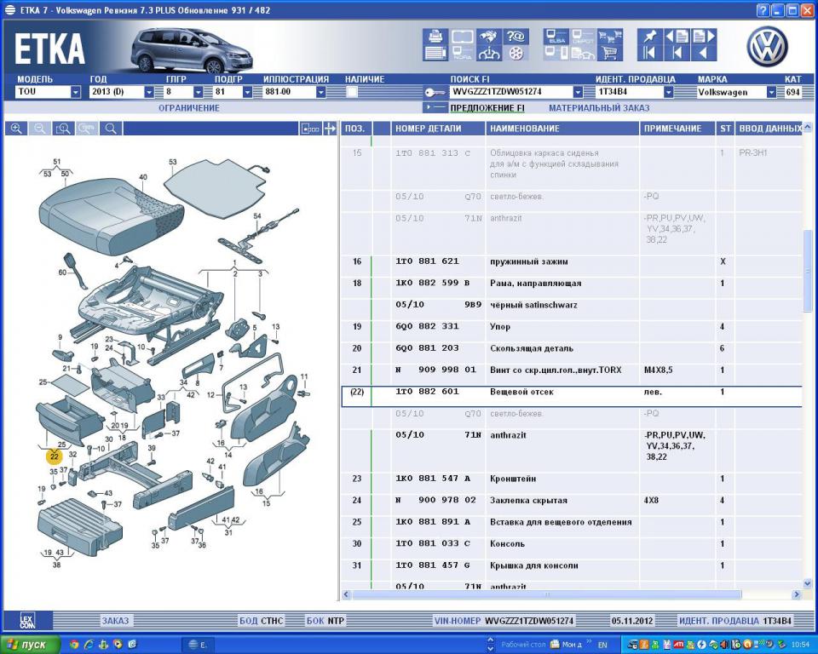Expand the ПОДГР dropdown showing 81
The width and height of the screenshot is (818, 654).
[248, 92]
